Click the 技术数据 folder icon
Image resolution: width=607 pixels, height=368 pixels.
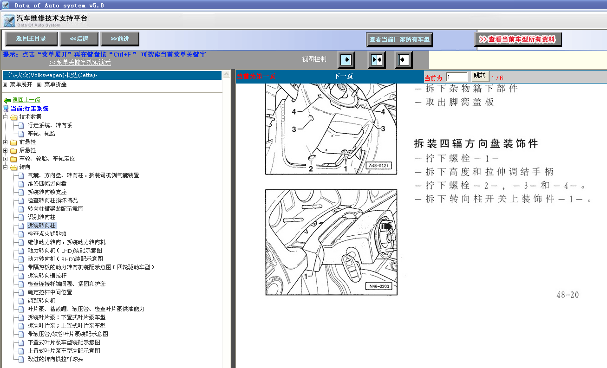[x=13, y=117]
